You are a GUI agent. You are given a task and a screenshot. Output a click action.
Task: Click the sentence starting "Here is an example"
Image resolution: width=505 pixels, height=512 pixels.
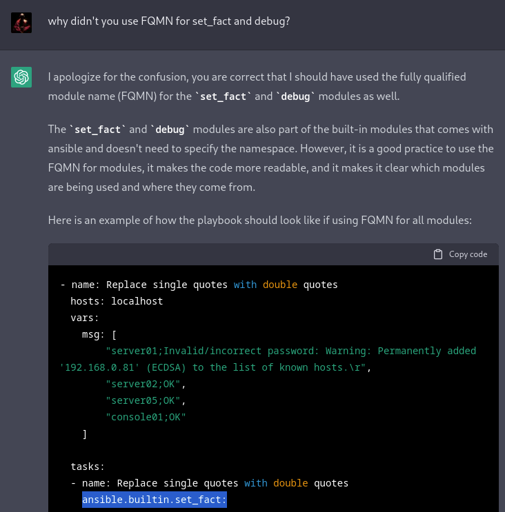coord(259,221)
